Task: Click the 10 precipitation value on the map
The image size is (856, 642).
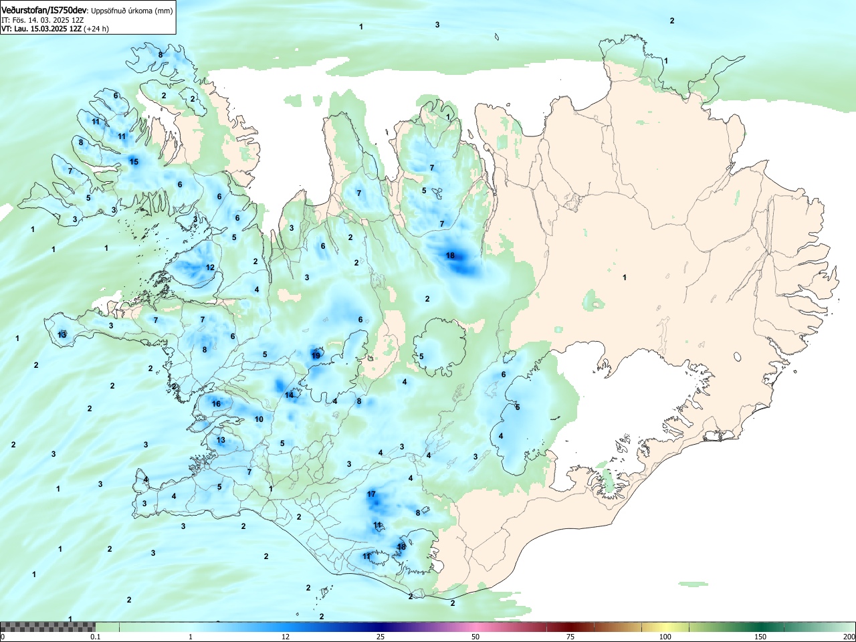Action: tap(259, 419)
